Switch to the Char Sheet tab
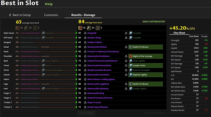This screenshot has height=117, width=211. pos(179,33)
